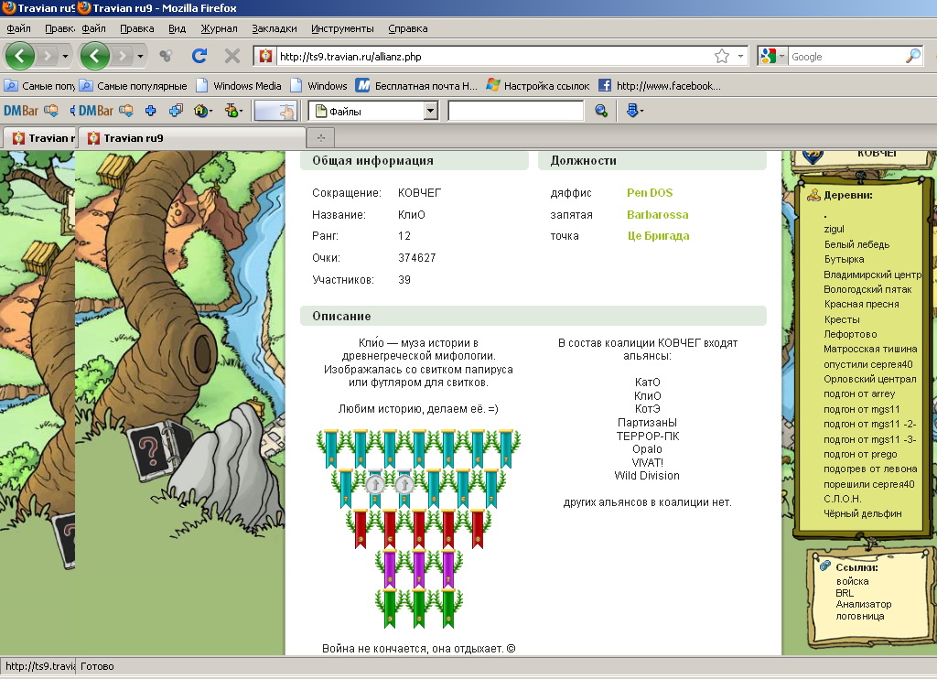Click the gray loading activity indicator icon
The width and height of the screenshot is (937, 679).
tap(166, 56)
